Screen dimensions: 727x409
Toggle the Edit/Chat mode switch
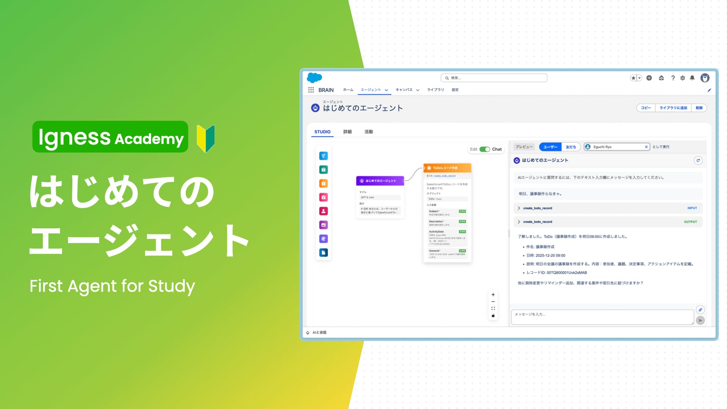click(485, 149)
